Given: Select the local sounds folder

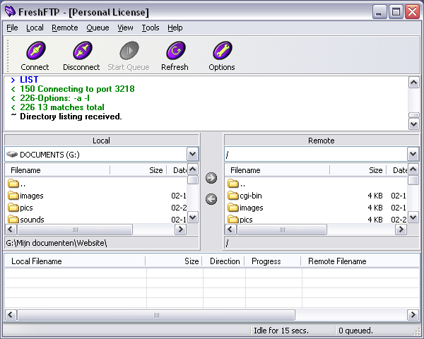Looking at the screenshot, I should coord(31,220).
